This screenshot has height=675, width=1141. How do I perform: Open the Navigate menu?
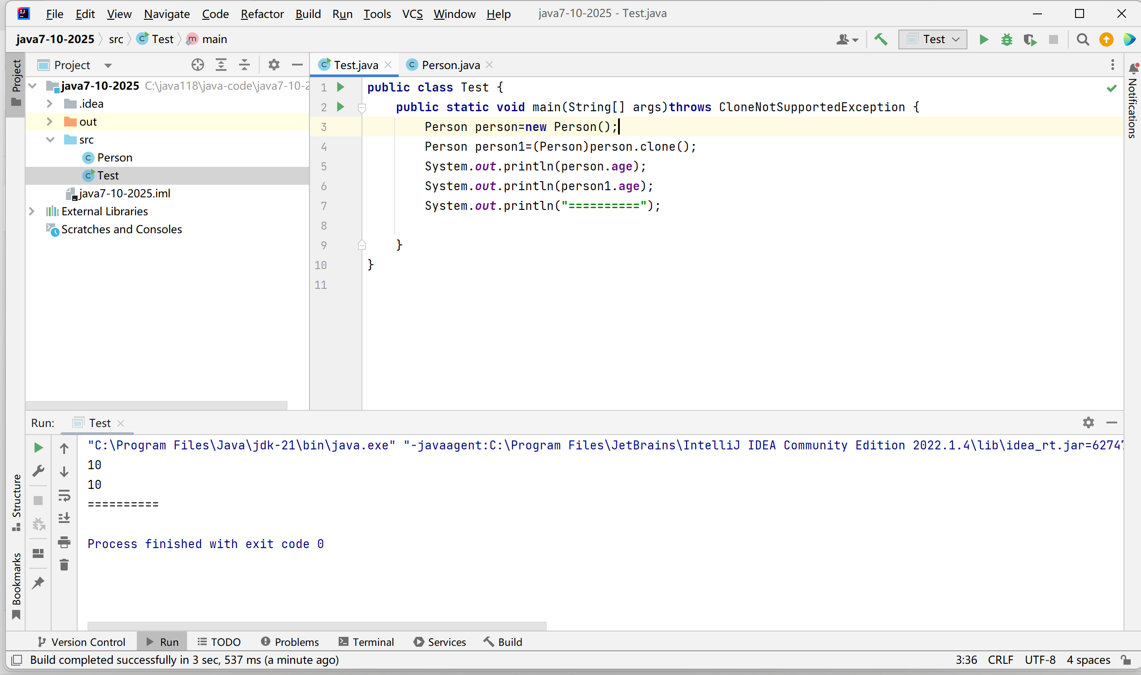coord(167,14)
